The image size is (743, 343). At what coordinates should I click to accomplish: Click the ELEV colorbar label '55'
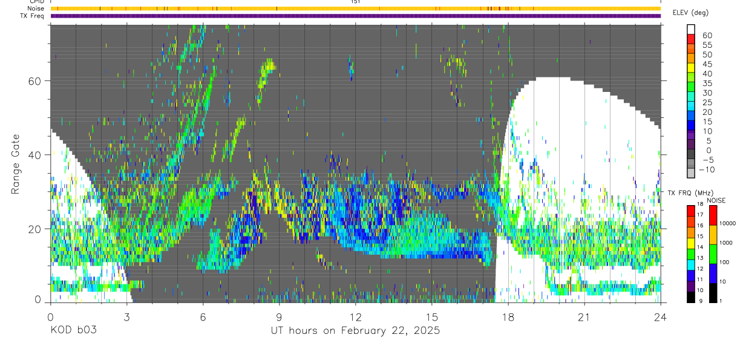[708, 45]
